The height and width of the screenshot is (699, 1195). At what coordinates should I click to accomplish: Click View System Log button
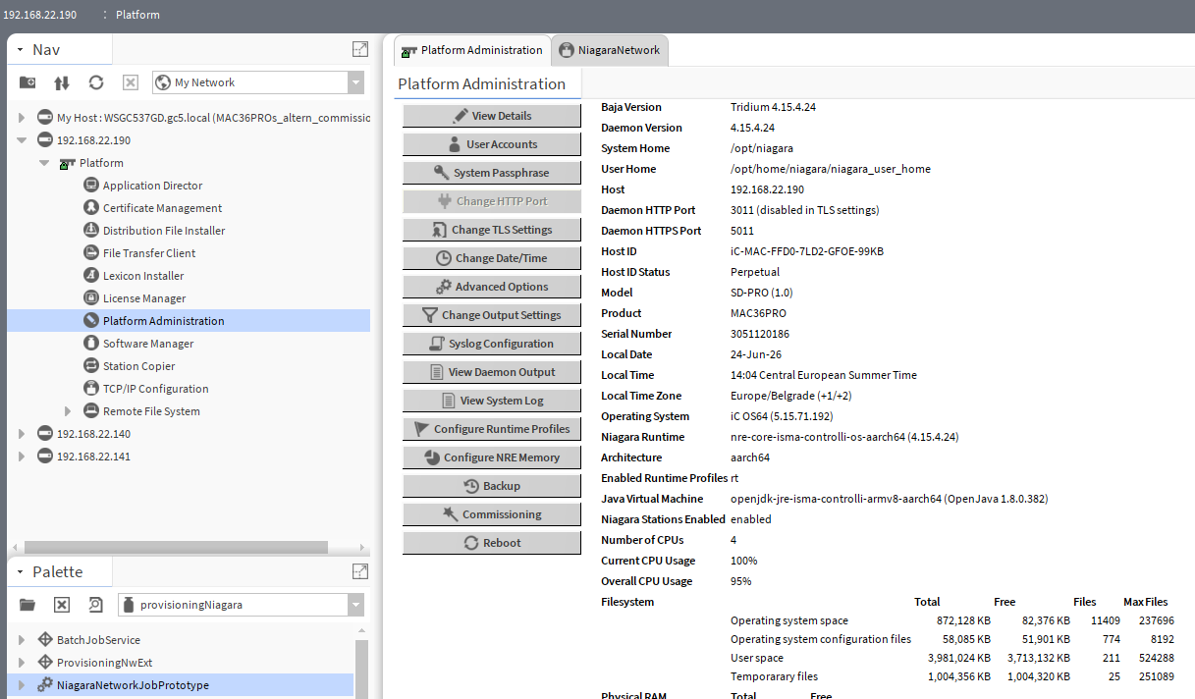coord(492,401)
